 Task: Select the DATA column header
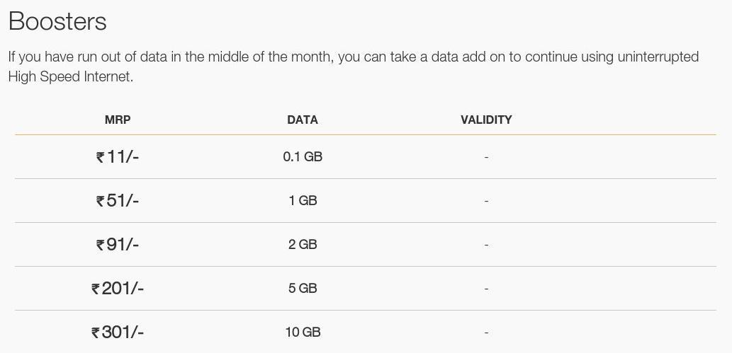pyautogui.click(x=303, y=120)
